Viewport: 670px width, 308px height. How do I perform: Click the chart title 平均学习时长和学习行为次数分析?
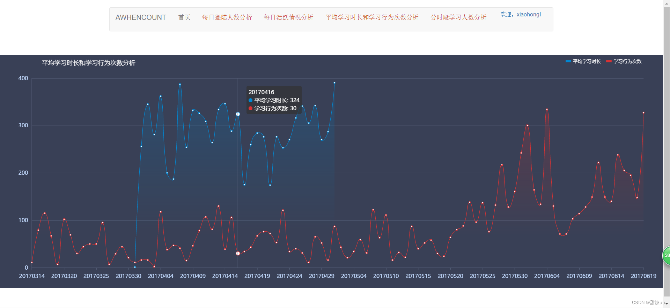pos(88,63)
